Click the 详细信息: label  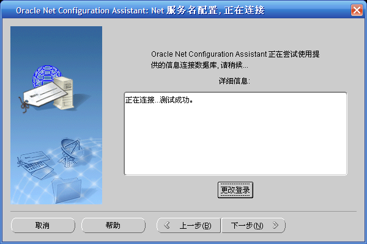click(235, 81)
